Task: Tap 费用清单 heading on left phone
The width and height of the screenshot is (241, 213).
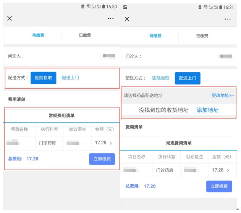Action: [x=16, y=99]
